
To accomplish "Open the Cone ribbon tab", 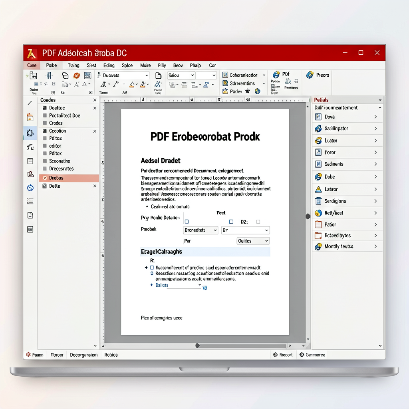I will point(32,66).
